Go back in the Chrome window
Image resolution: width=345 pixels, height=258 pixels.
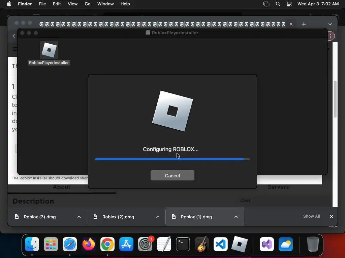click(x=14, y=36)
